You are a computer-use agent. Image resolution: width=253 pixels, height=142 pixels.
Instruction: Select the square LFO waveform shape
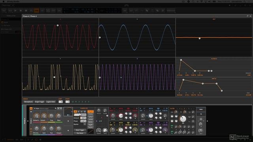tap(91, 117)
